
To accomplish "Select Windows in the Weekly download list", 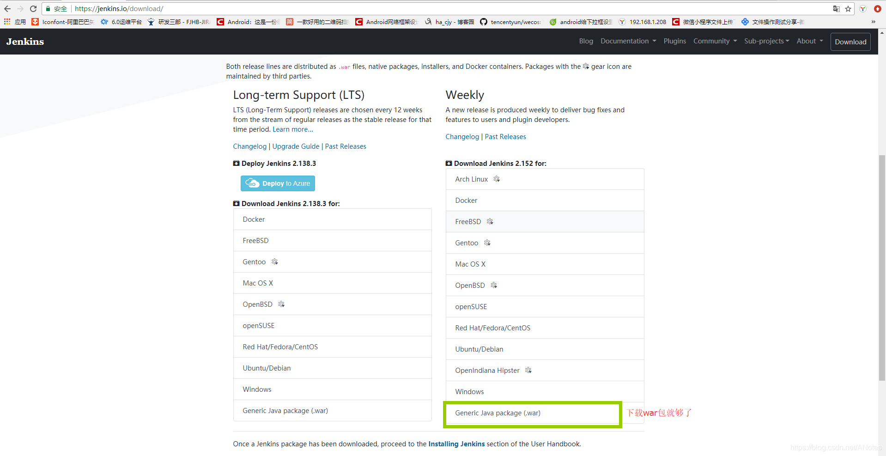I will tap(545, 392).
